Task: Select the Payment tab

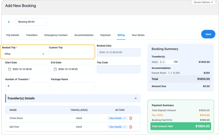Action: [106, 35]
